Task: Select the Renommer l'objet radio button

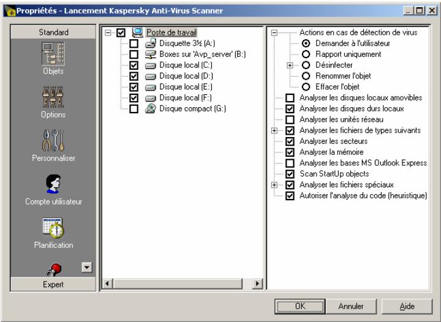Action: 306,76
